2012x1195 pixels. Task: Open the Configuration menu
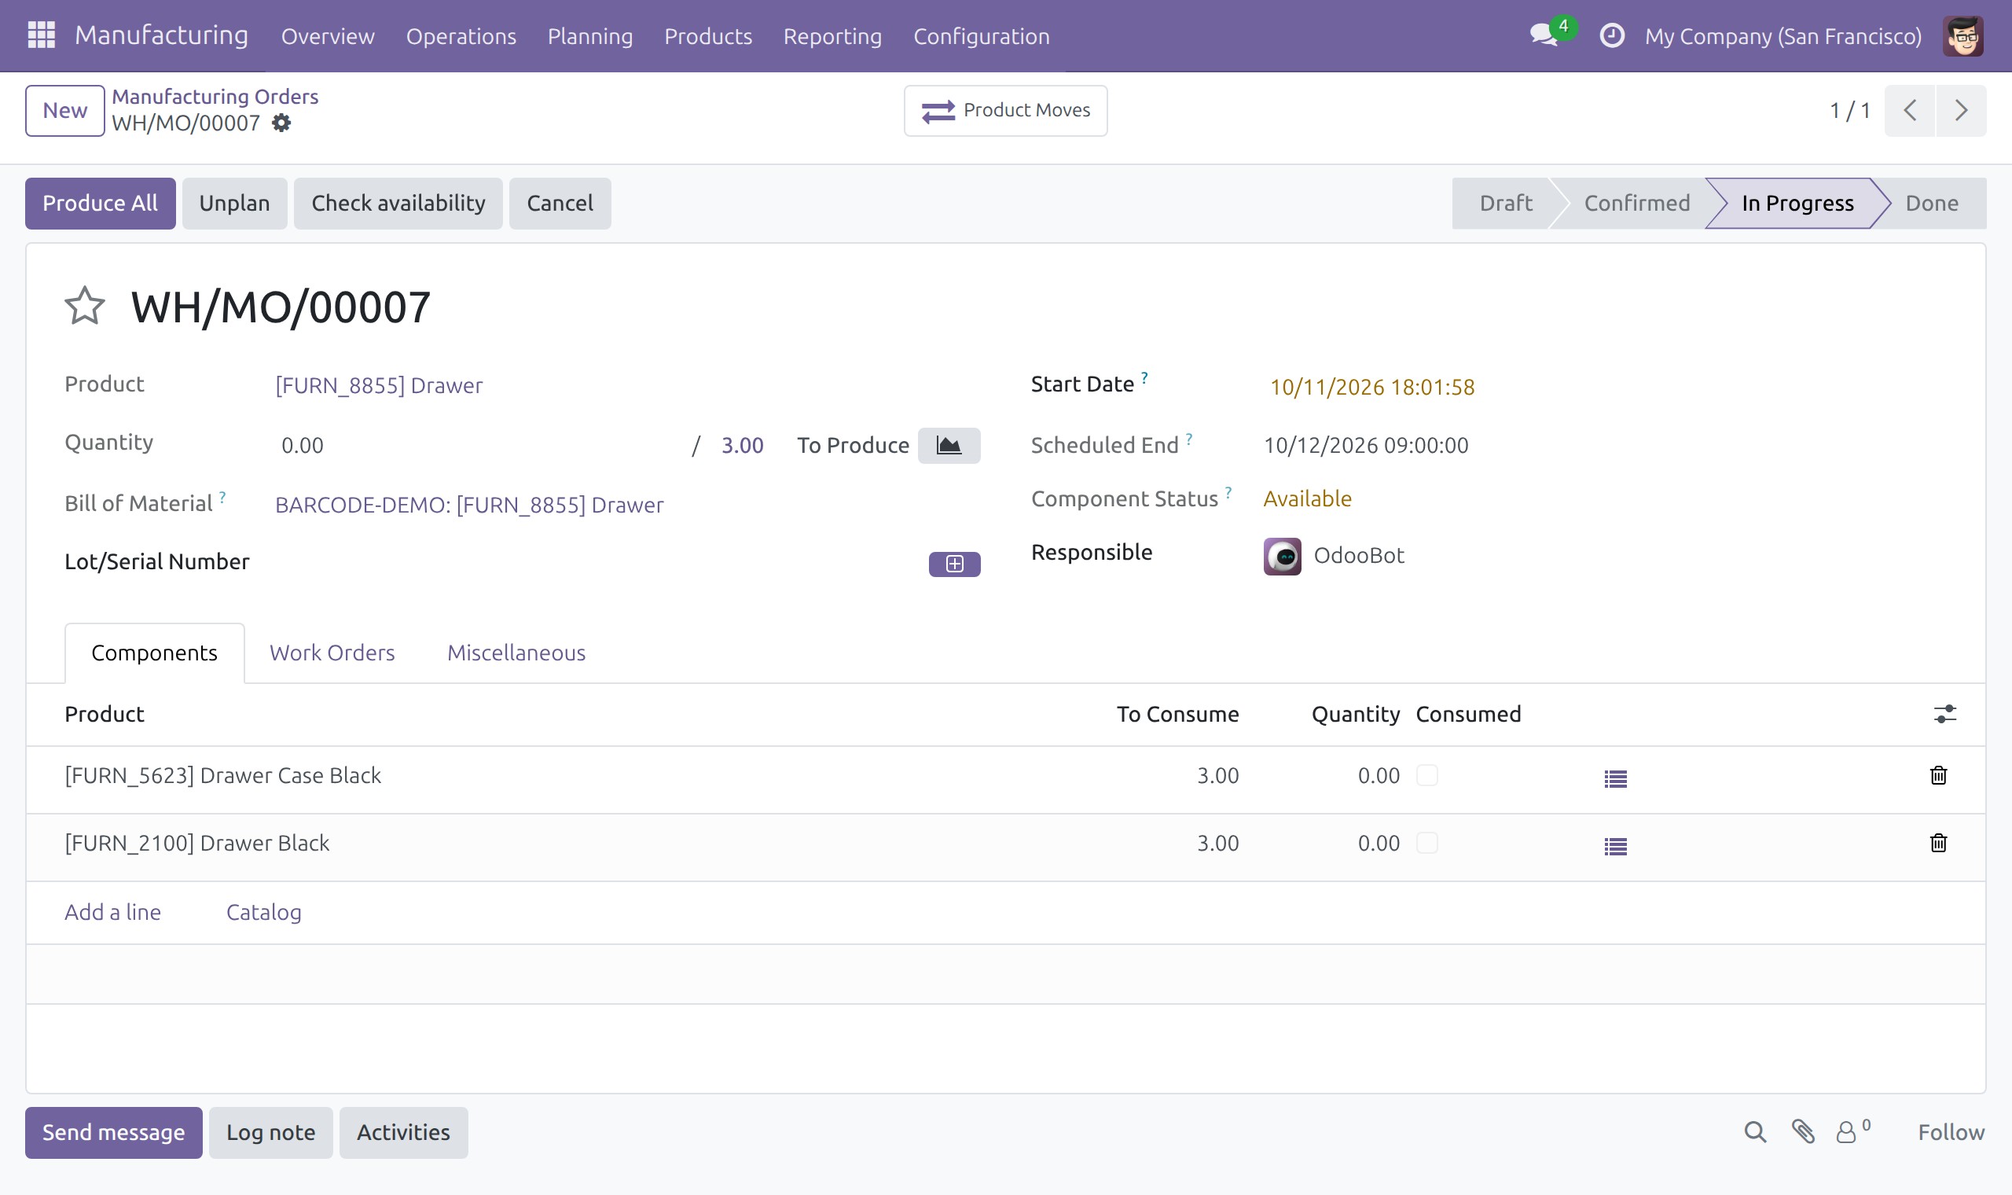click(981, 36)
